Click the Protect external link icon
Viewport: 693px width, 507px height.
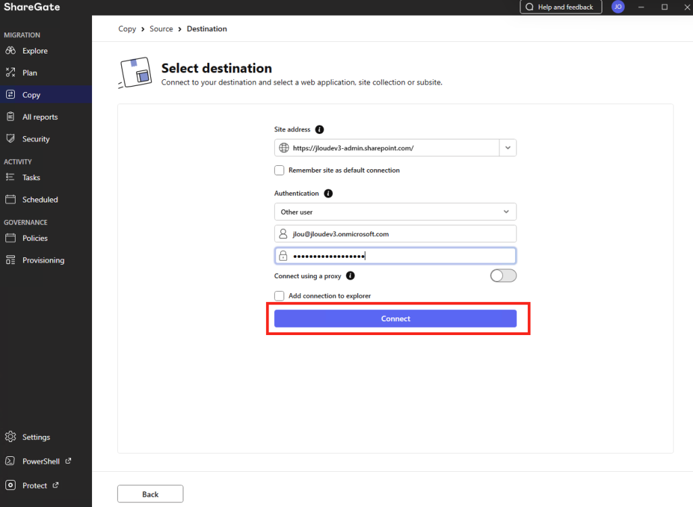pyautogui.click(x=55, y=485)
